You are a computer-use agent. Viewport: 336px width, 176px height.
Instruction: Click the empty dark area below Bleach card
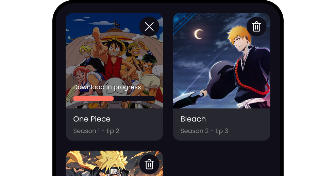click(222, 158)
